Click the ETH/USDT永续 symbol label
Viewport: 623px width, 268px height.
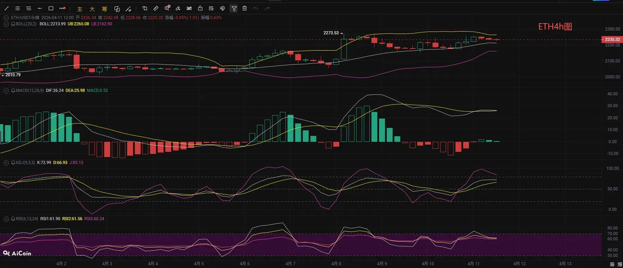25,18
